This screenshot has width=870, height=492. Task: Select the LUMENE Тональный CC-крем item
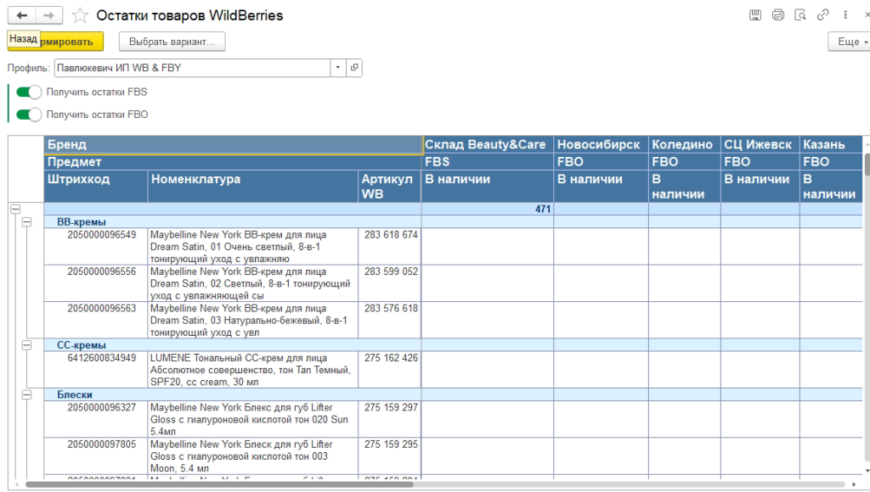click(253, 370)
